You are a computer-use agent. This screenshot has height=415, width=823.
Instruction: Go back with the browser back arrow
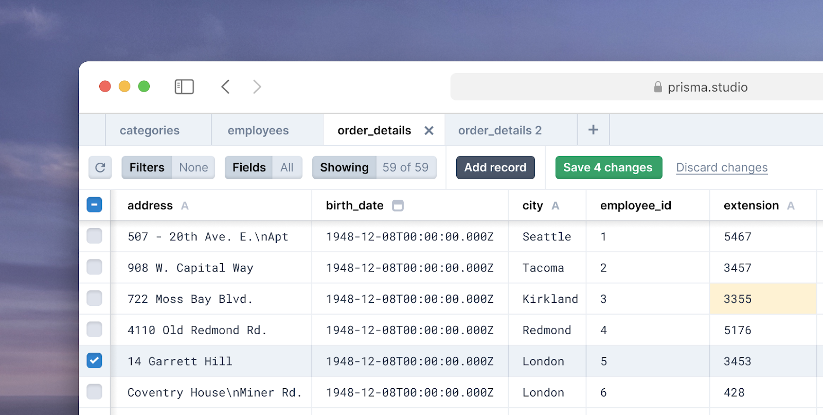[x=225, y=87]
